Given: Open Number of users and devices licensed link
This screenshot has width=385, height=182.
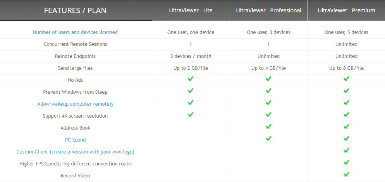Looking at the screenshot, I should pos(75,32).
